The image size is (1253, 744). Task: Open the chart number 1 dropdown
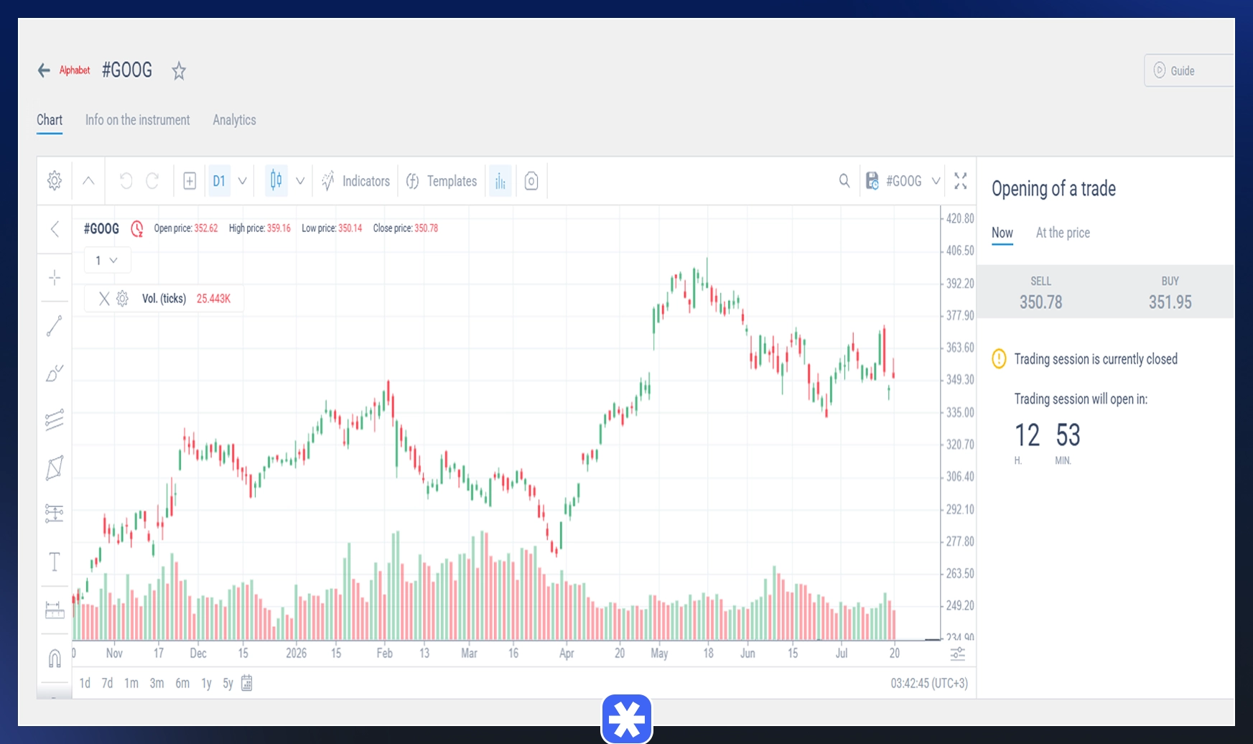[108, 260]
